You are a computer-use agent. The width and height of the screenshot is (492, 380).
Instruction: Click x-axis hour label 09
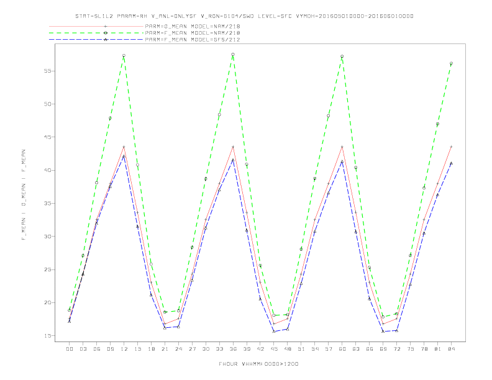click(x=110, y=349)
